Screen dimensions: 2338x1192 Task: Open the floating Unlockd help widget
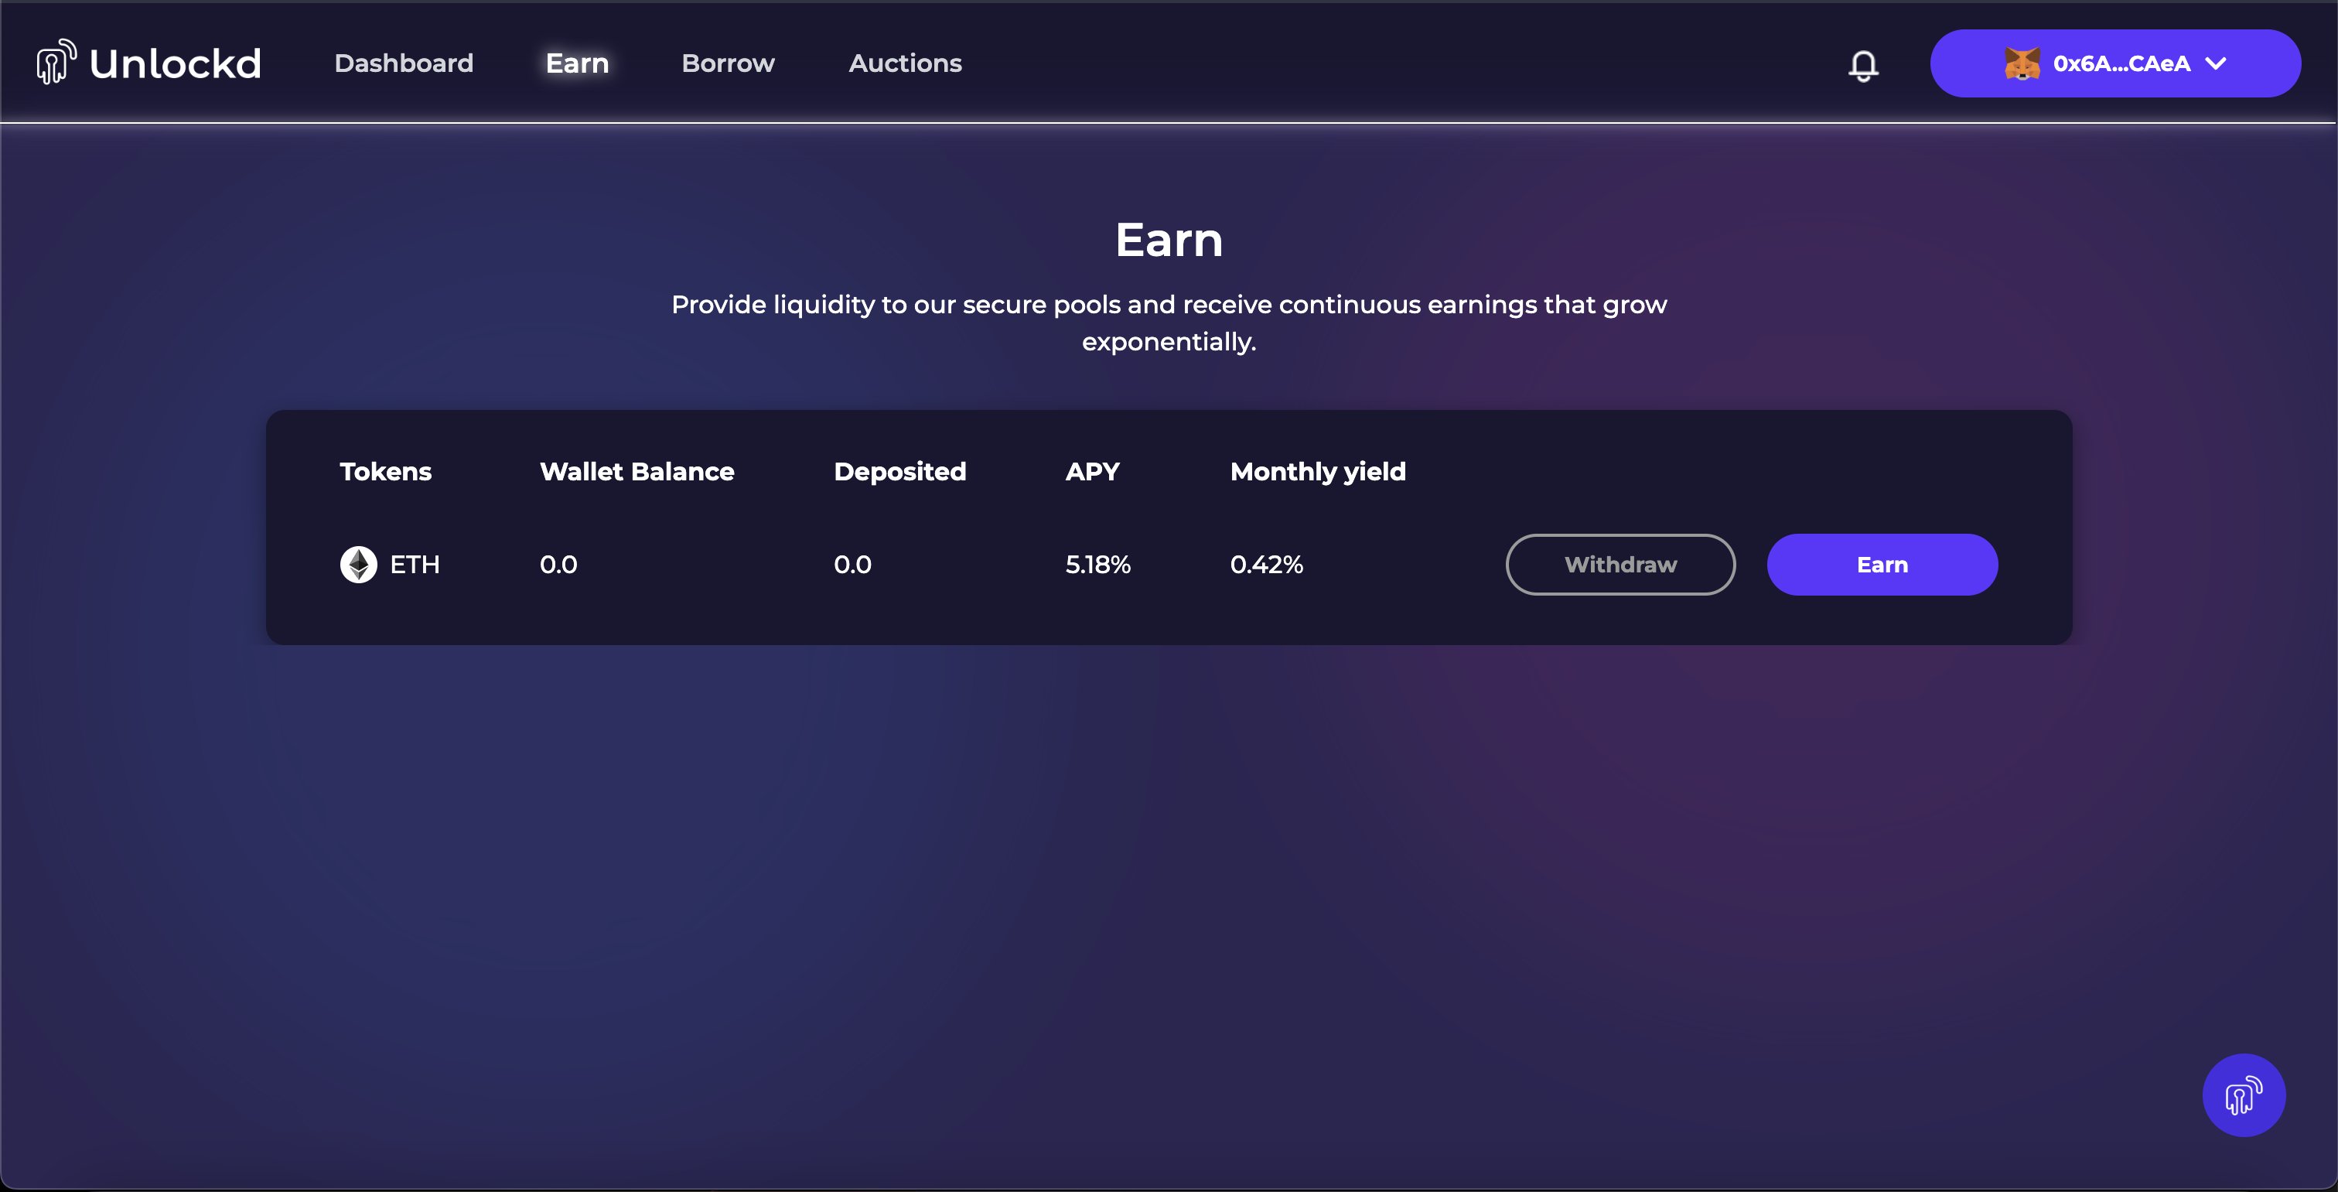pyautogui.click(x=2243, y=1095)
